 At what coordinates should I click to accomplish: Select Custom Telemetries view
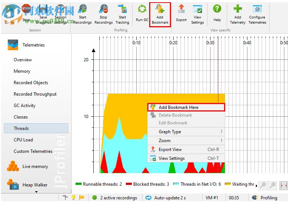tap(33, 151)
